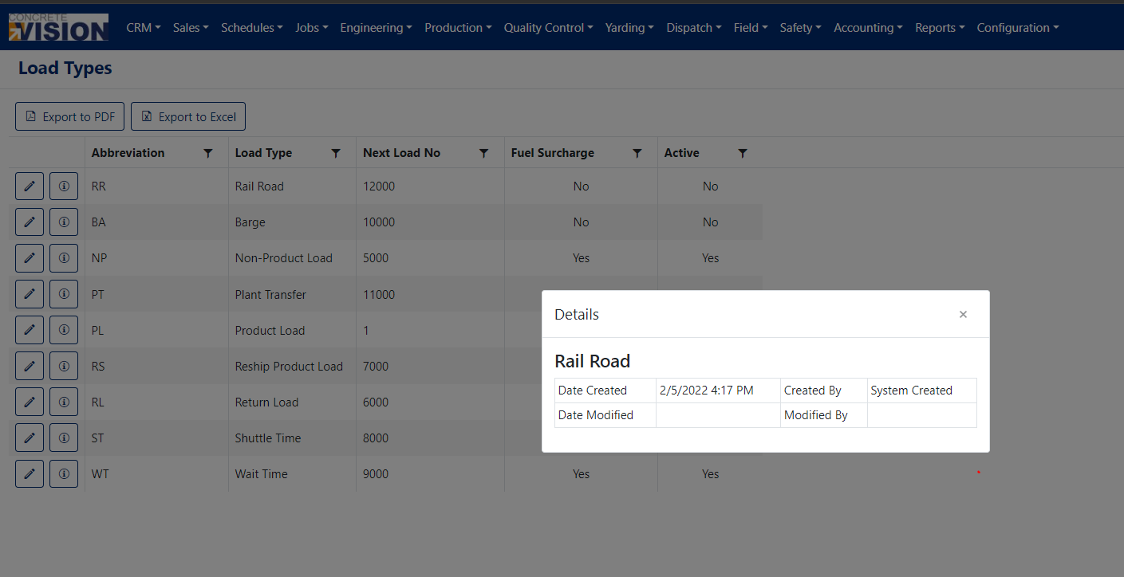Sort by Abbreviation column header
The image size is (1124, 577).
(128, 153)
